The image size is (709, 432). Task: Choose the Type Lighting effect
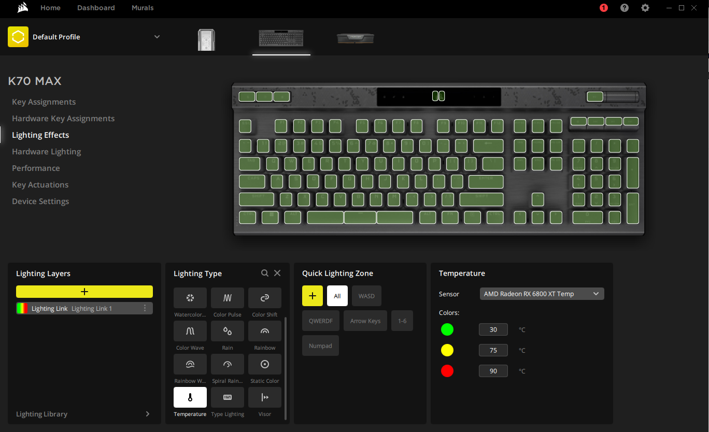point(228,397)
